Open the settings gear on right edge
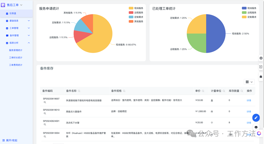 point(261,58)
